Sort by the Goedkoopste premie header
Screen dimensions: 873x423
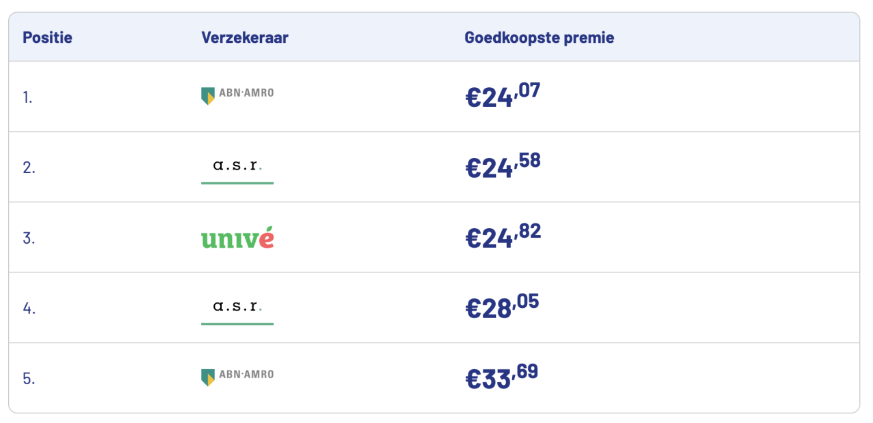(x=539, y=37)
